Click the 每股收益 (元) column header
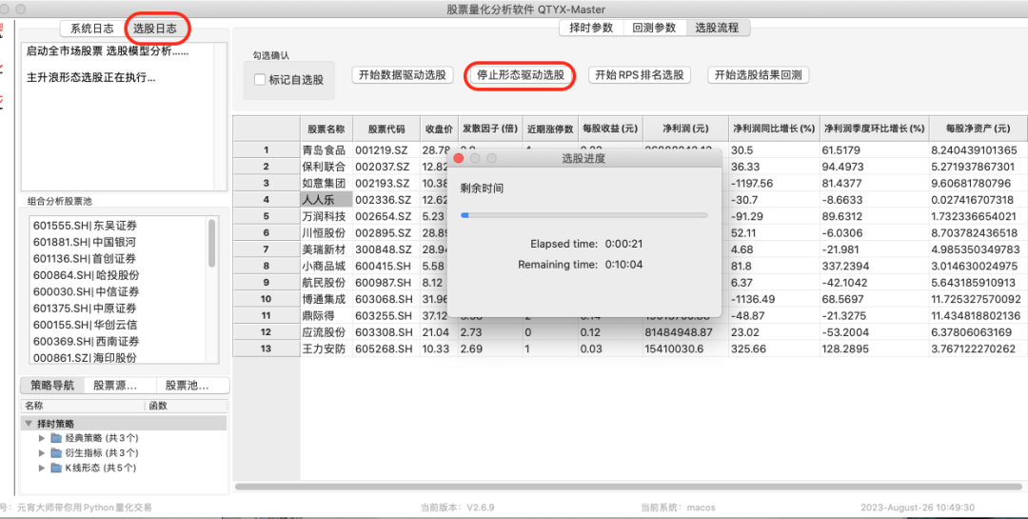Viewport: 1028px width, 519px height. (x=610, y=129)
